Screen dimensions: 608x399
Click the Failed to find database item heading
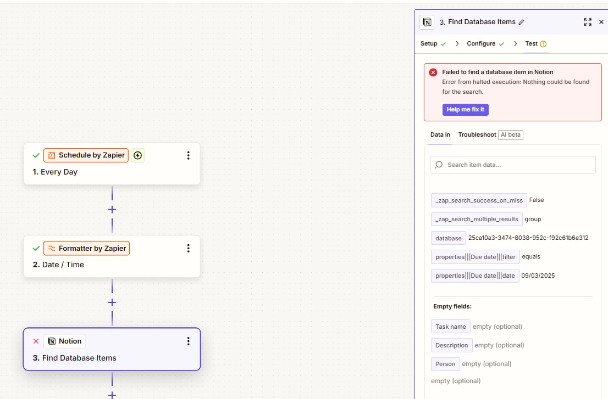pyautogui.click(x=498, y=72)
